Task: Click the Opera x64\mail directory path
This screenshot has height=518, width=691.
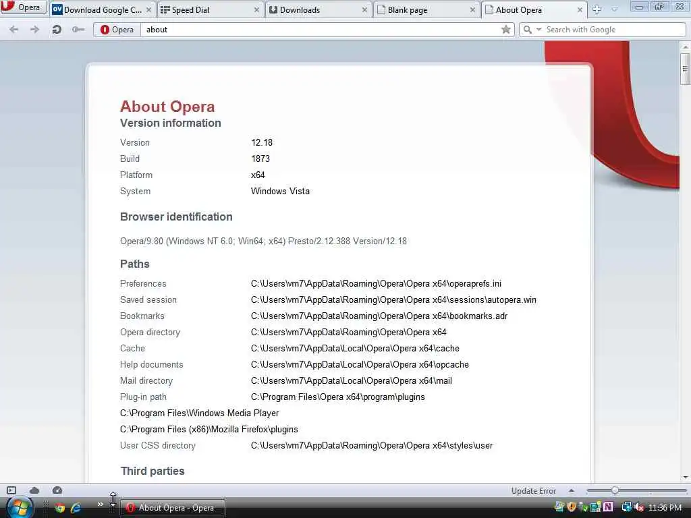Action: click(x=351, y=381)
